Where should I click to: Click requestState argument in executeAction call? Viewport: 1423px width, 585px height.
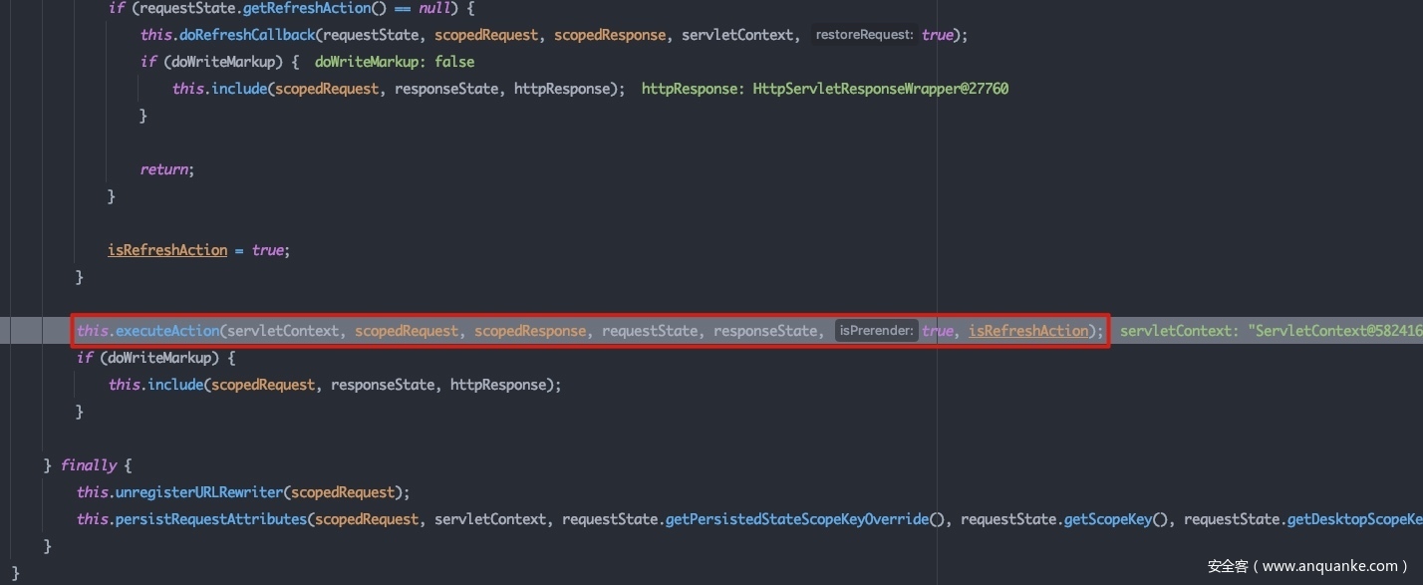coord(649,331)
